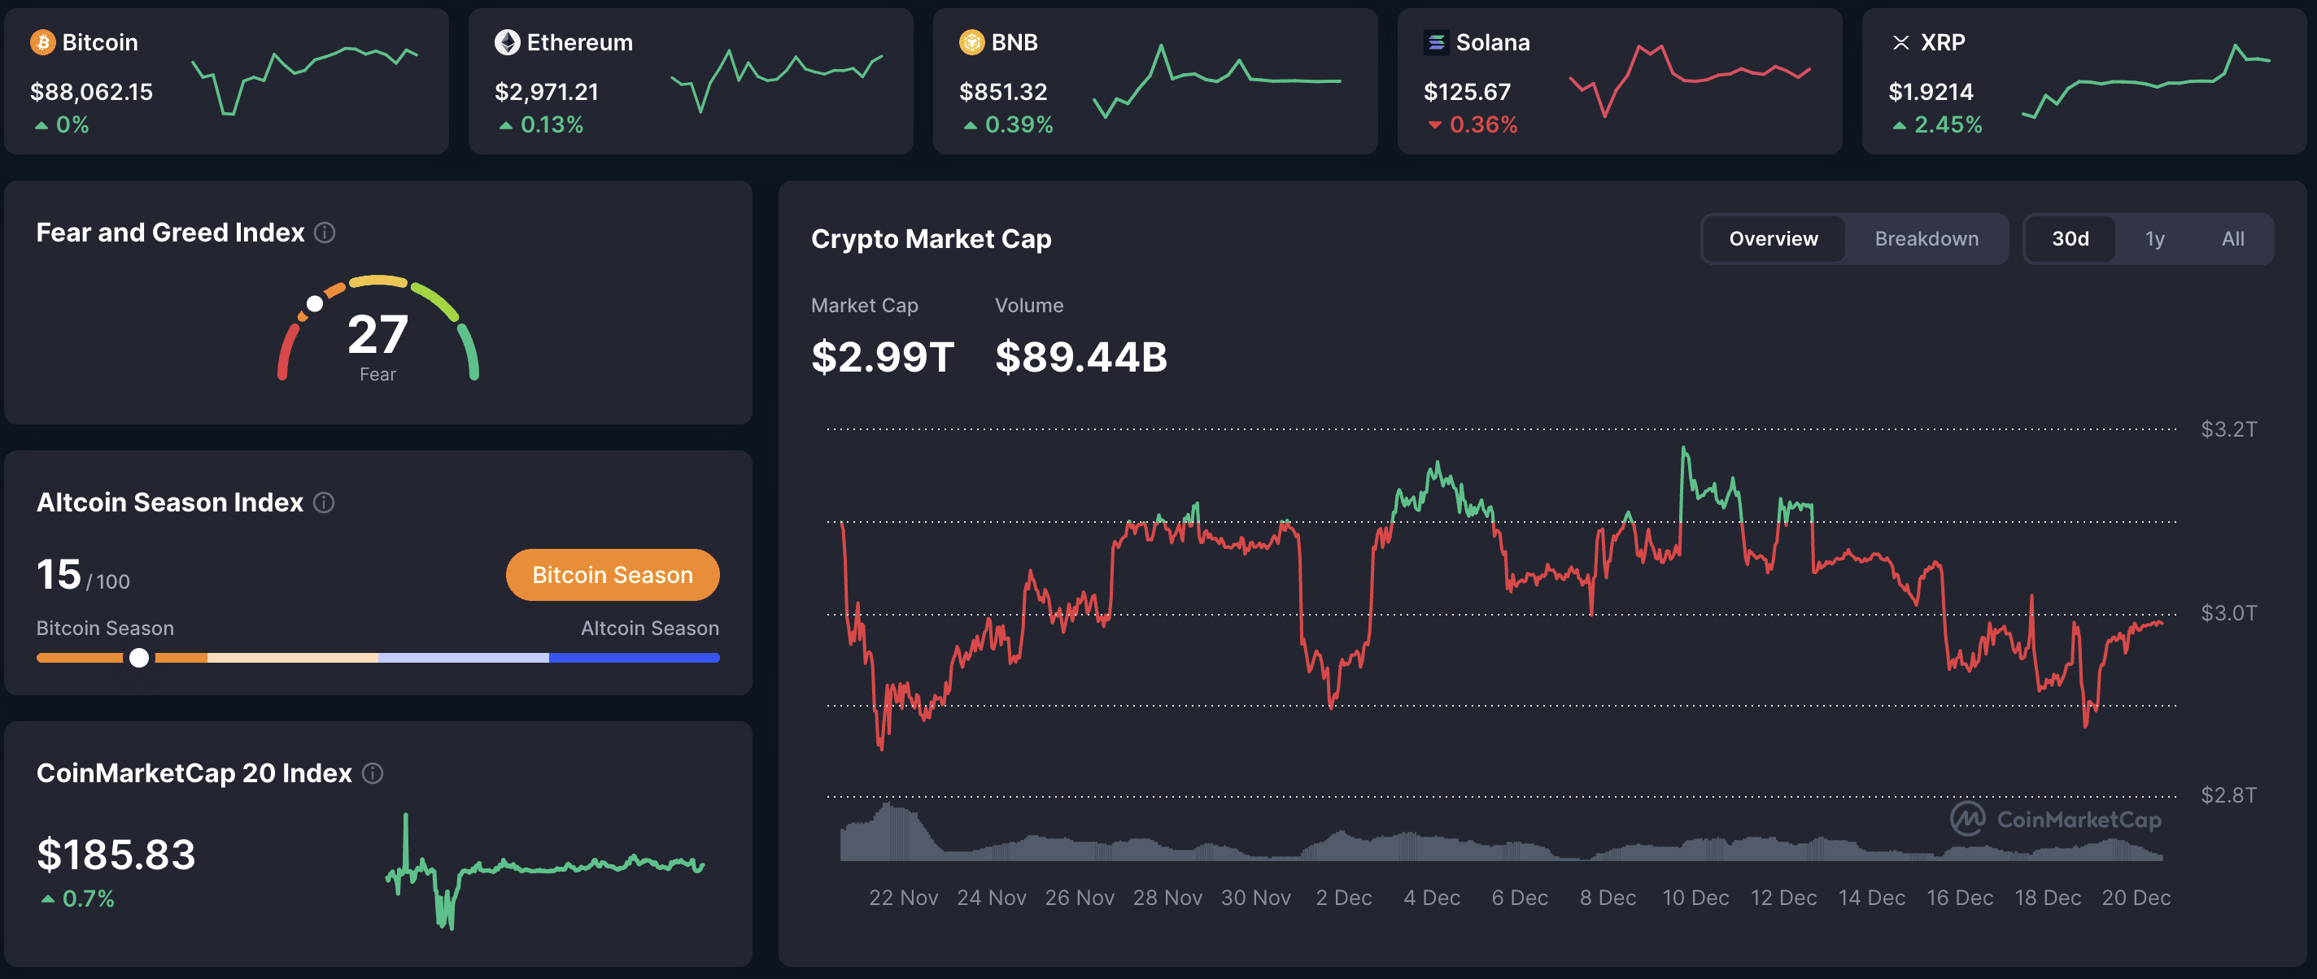The width and height of the screenshot is (2317, 979).
Task: Switch to the 1y time range
Action: (2155, 238)
